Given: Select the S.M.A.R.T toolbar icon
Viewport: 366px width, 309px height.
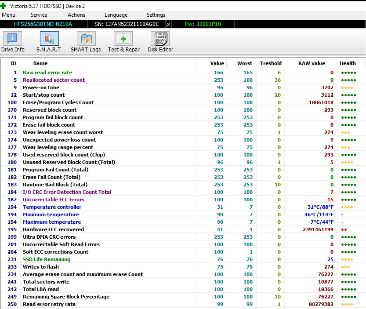Looking at the screenshot, I should [49, 39].
